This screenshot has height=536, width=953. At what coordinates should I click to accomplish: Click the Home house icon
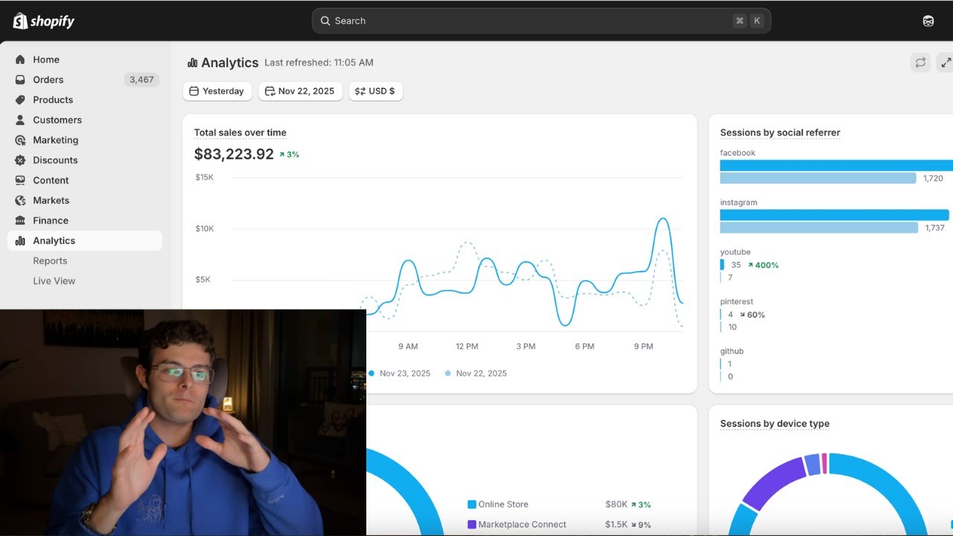pos(20,60)
